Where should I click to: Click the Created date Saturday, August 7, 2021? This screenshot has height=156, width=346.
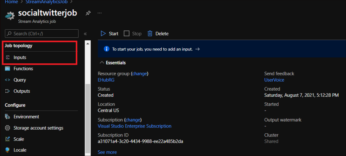click(x=302, y=95)
